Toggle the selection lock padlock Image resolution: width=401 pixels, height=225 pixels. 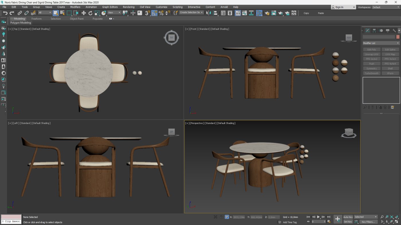point(221,217)
